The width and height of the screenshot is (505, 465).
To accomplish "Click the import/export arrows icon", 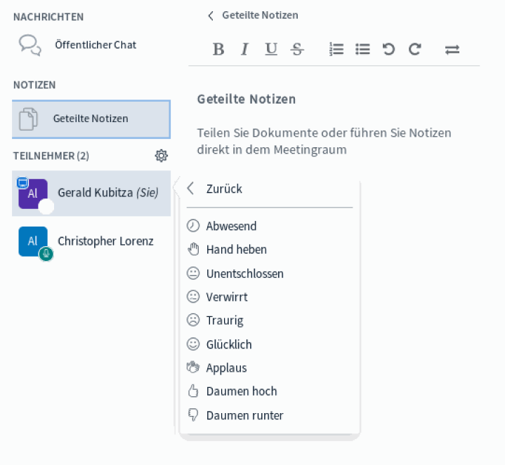I will pyautogui.click(x=452, y=49).
